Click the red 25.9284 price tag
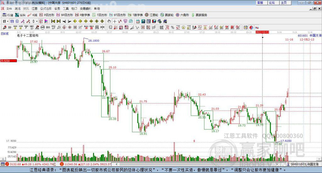Screen dimensions: 322x173 pyautogui.click(x=8, y=61)
